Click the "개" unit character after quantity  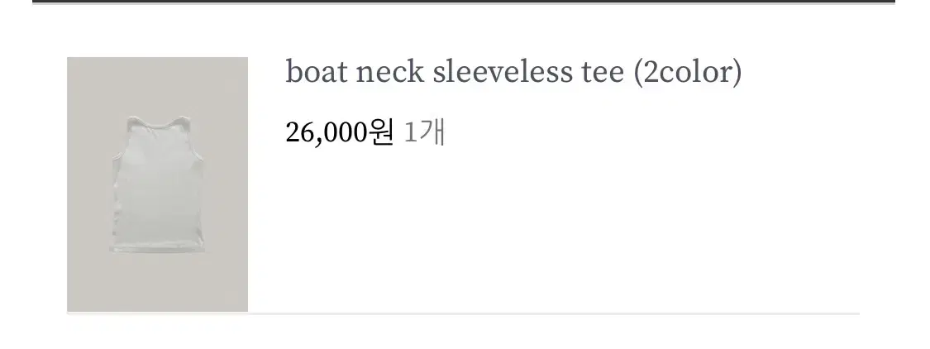432,132
